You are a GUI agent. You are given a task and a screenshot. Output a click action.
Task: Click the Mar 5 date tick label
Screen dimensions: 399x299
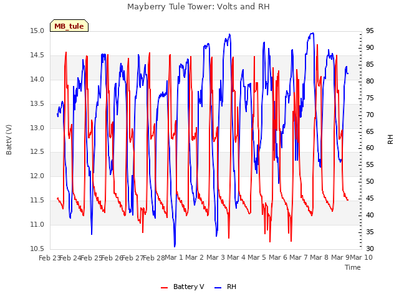[x=257, y=257]
